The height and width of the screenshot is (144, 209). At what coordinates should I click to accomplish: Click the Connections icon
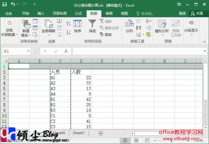click(59, 21)
